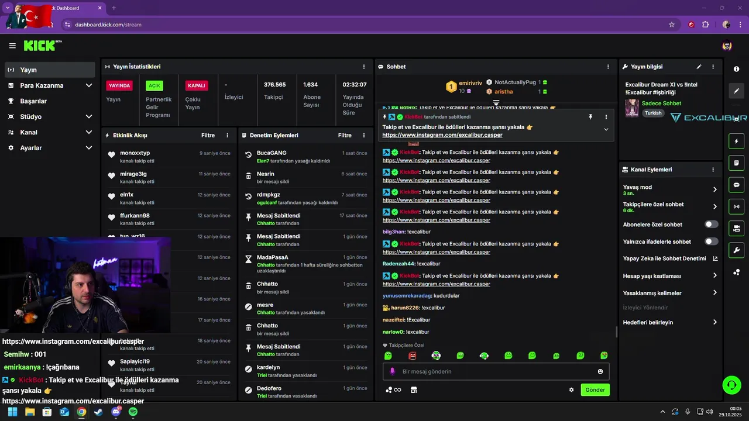Click the highlighted pencil edit button in the right rail
Image resolution: width=749 pixels, height=421 pixels.
pyautogui.click(x=737, y=91)
